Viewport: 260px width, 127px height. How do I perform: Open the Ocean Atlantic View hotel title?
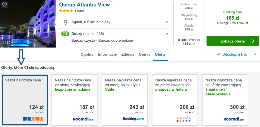pyautogui.click(x=84, y=5)
